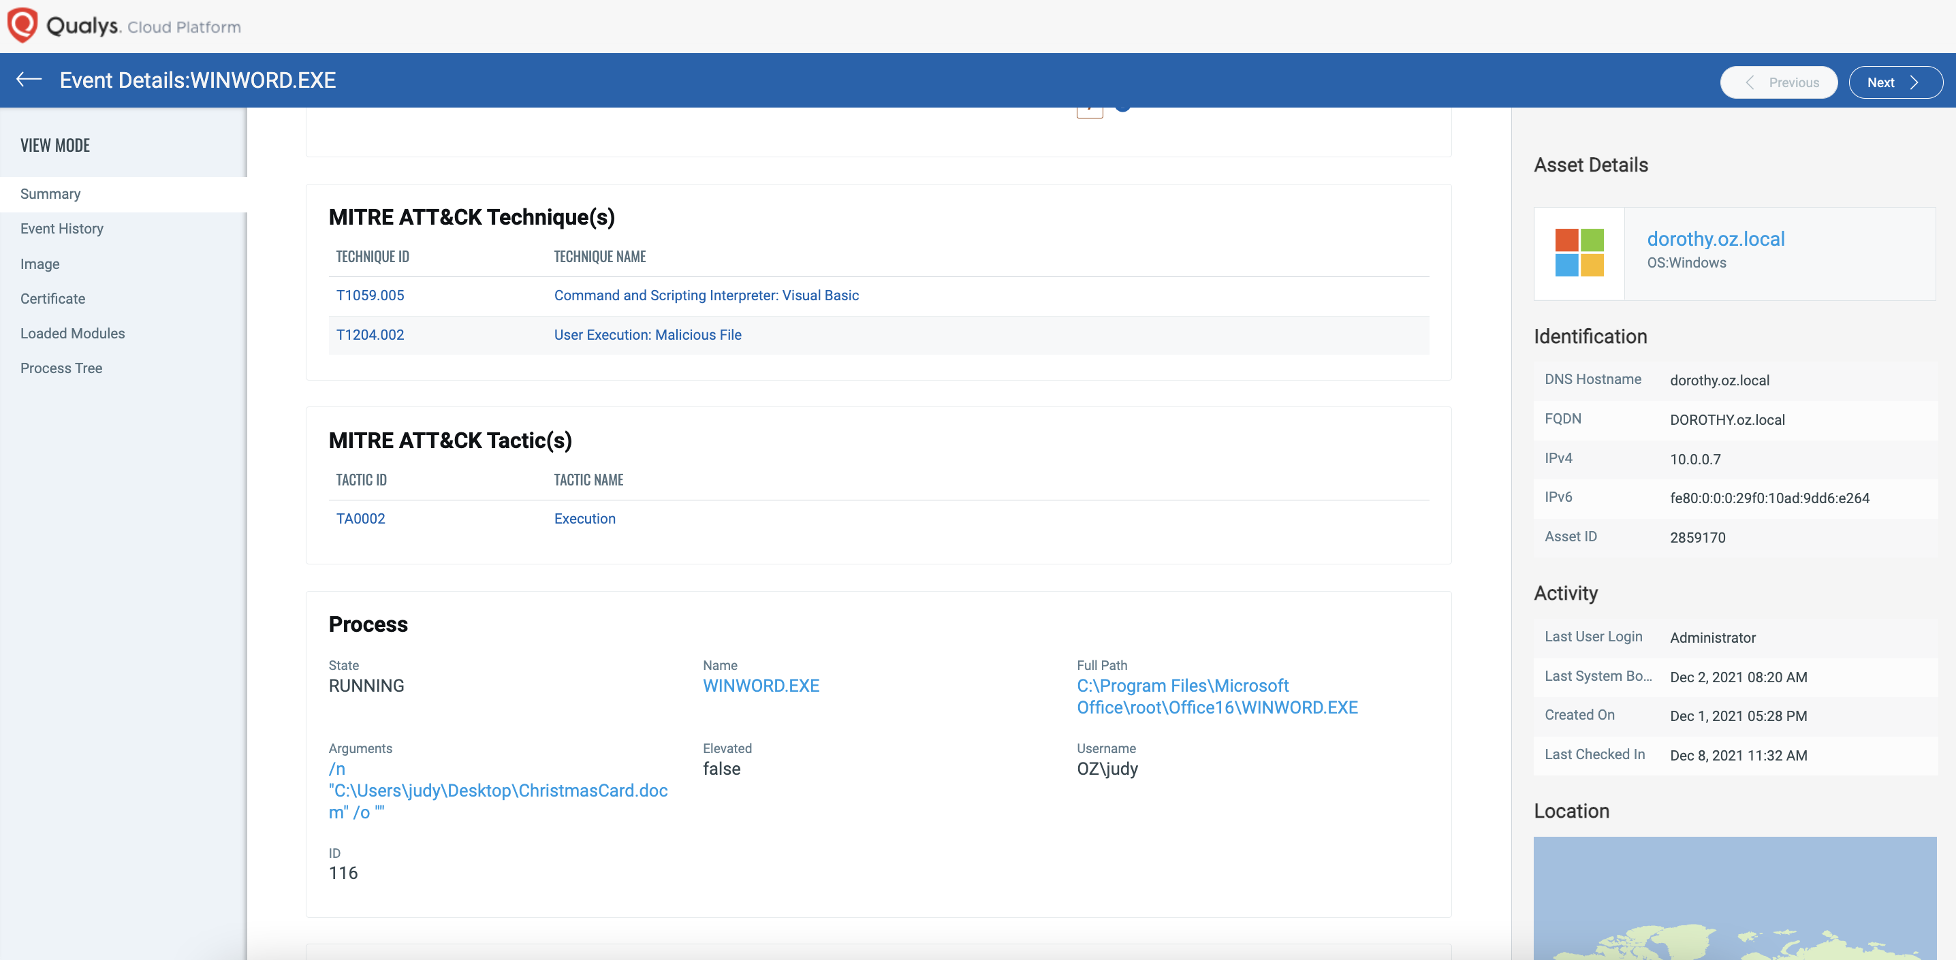Switch to the Event History view
The width and height of the screenshot is (1956, 960).
[x=61, y=229]
